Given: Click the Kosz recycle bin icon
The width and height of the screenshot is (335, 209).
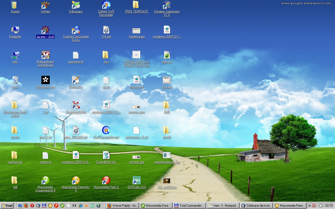Looking at the screenshot, I should pos(15,80).
